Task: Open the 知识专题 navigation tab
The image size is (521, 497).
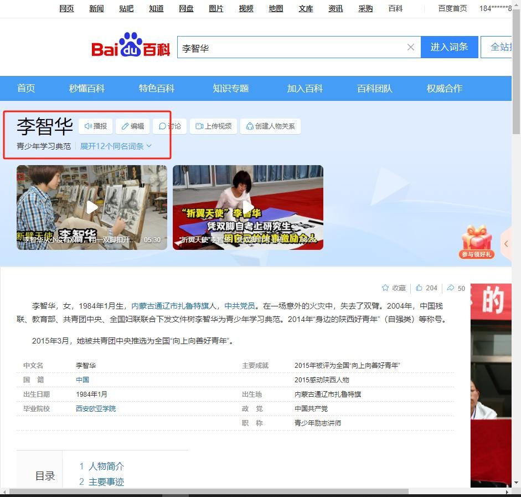Action: click(x=231, y=89)
